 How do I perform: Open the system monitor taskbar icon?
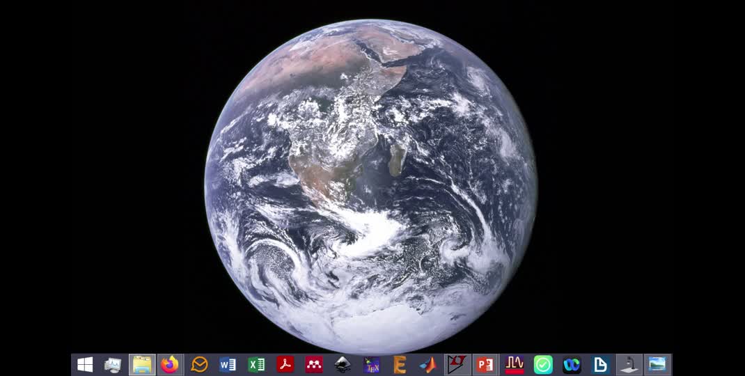point(113,365)
